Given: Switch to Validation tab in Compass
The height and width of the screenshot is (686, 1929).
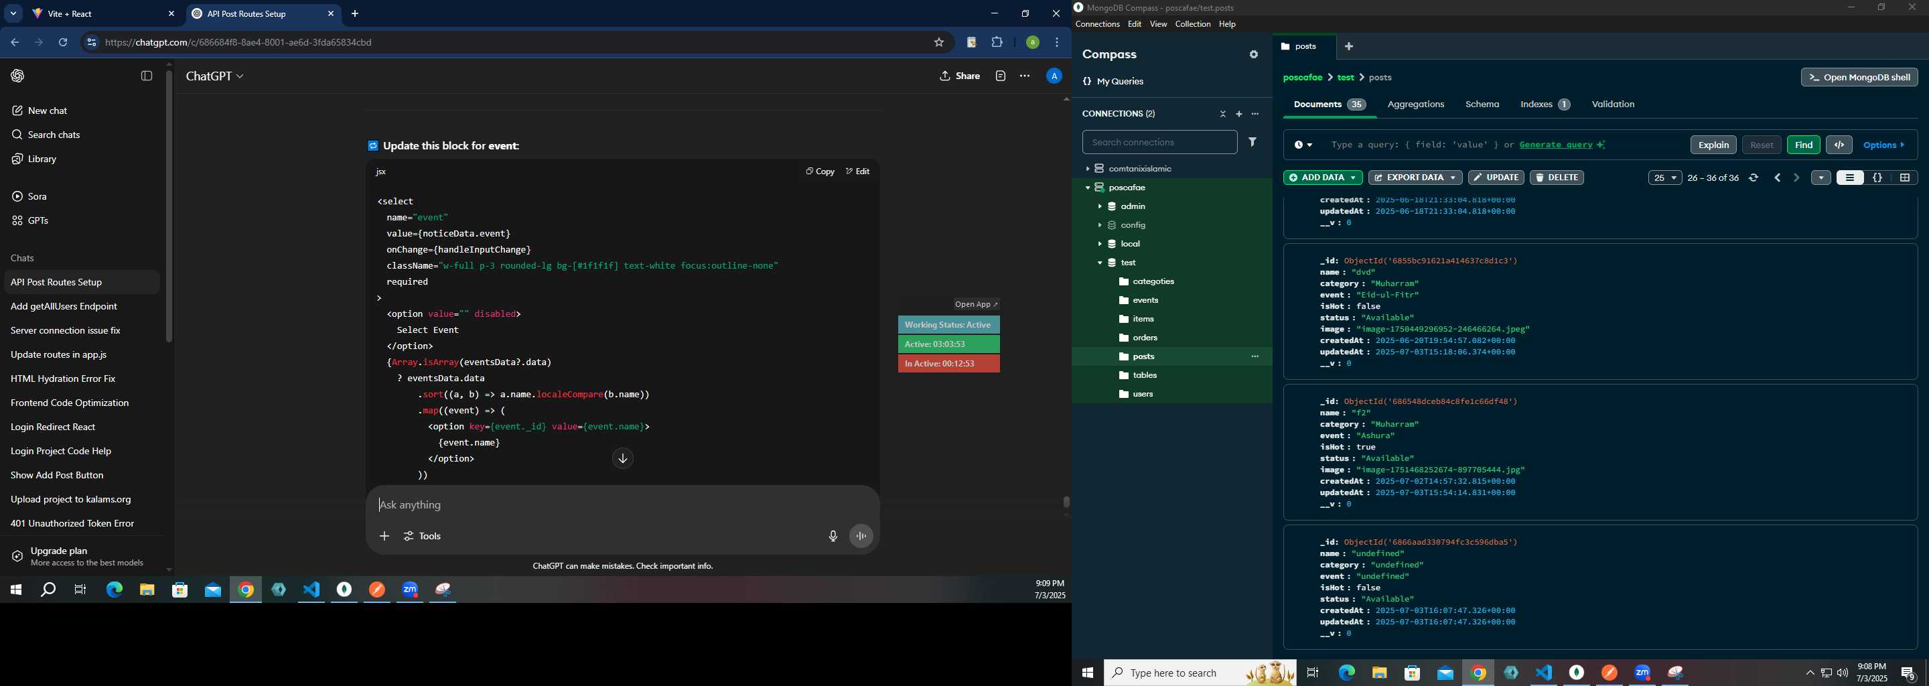Looking at the screenshot, I should 1612,104.
